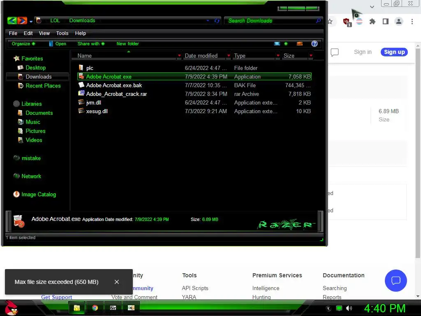Open Type column filter dropdown

click(278, 56)
